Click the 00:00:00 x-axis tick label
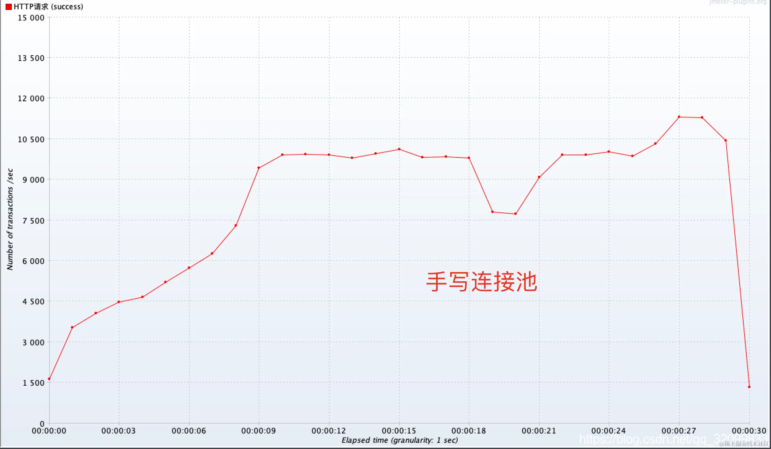This screenshot has width=771, height=449. [49, 431]
